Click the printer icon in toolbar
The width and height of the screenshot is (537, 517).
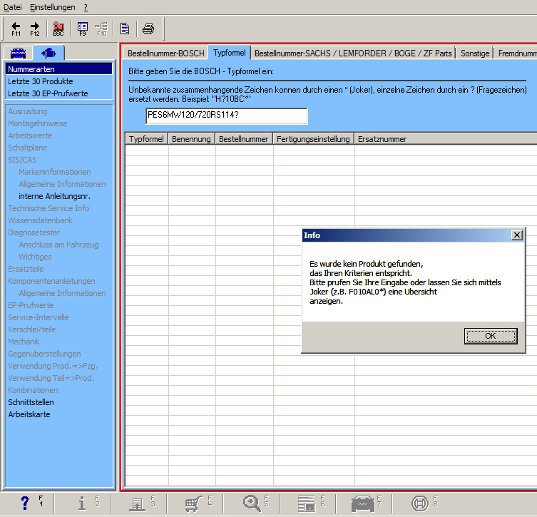(148, 29)
